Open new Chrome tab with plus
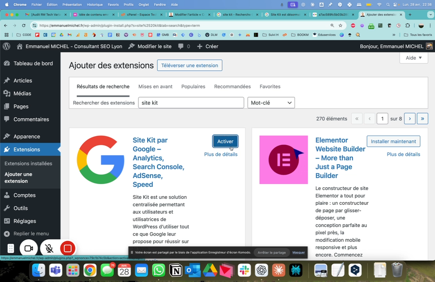Screen dimensions: 435x282 410,14
